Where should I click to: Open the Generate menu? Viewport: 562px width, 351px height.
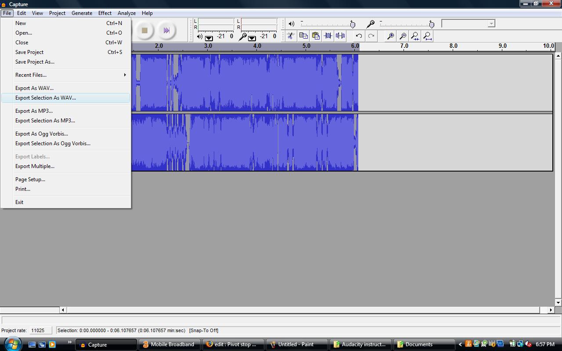[x=82, y=13]
